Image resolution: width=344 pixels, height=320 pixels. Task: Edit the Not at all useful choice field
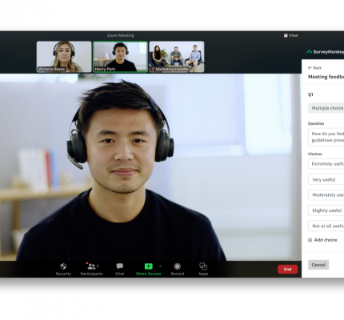(x=326, y=226)
